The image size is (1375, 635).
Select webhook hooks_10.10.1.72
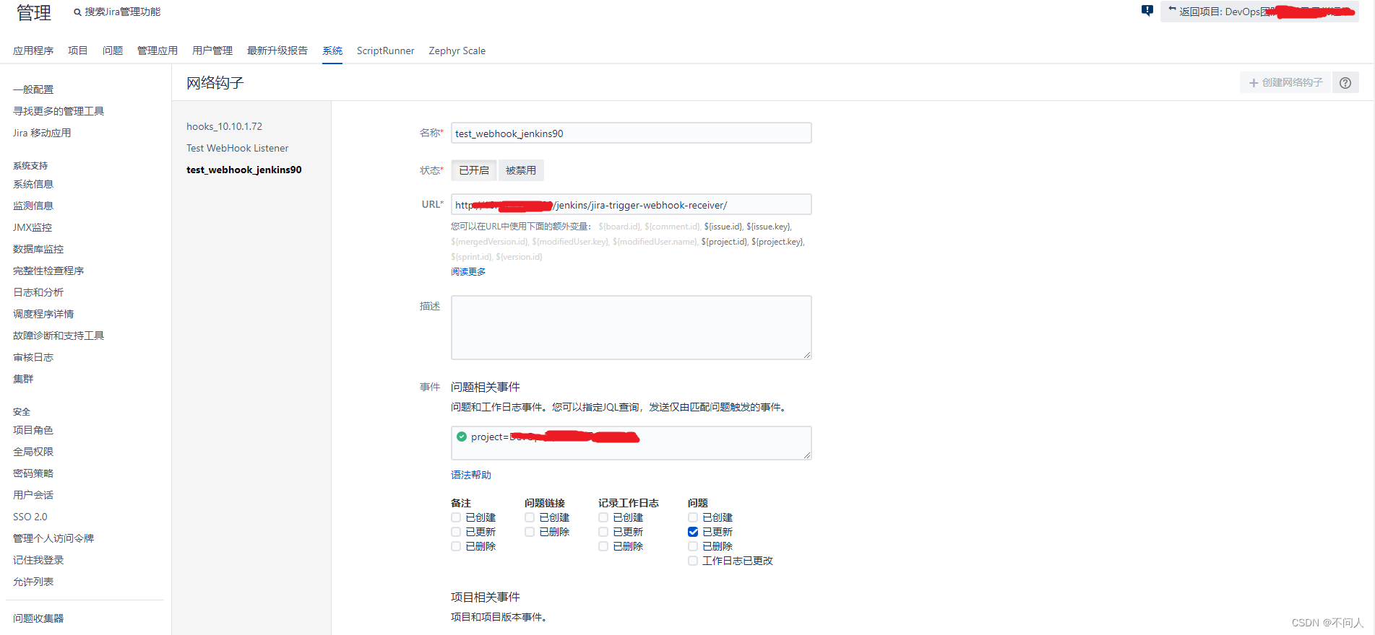pos(225,126)
